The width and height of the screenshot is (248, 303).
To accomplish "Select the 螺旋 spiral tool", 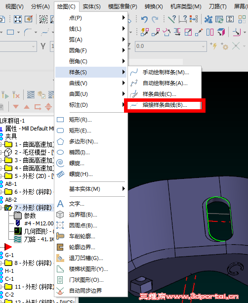I will [91, 163].
